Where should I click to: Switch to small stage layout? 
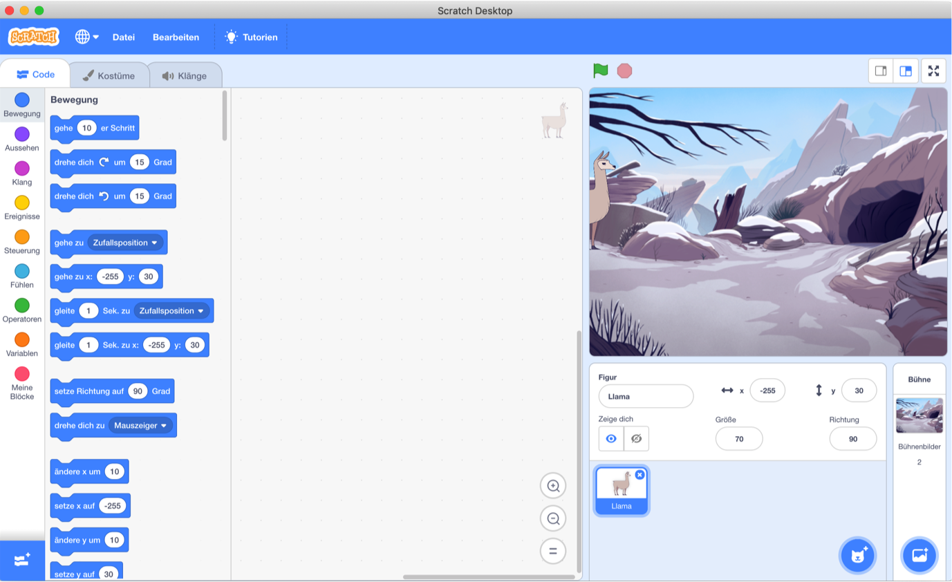pyautogui.click(x=881, y=71)
